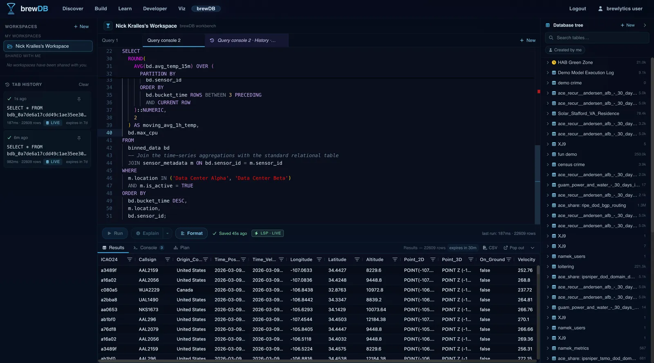Open column menu for Point_3D
Screen dimensions: 654x363
click(470, 259)
